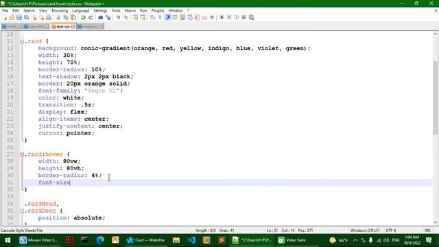Open the Movavi Video taskbar item
This screenshot has height=247, width=439.
[38, 240]
